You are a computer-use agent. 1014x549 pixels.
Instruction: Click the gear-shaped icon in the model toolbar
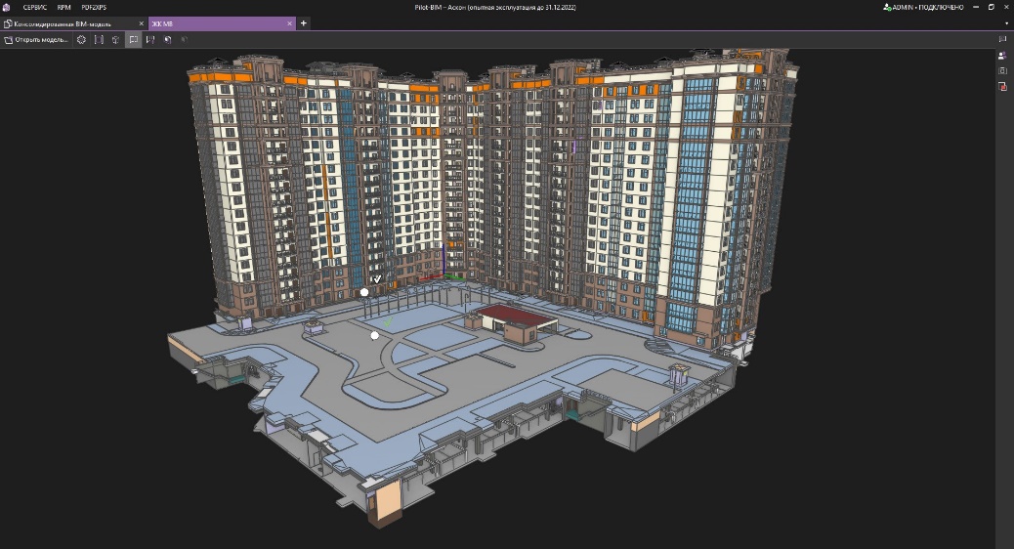click(x=82, y=40)
